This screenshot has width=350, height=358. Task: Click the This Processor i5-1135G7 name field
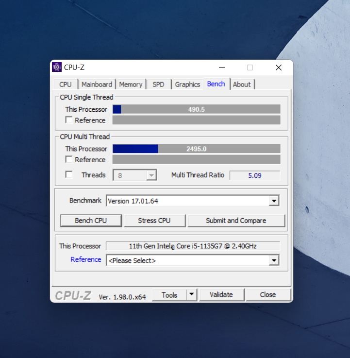click(193, 246)
